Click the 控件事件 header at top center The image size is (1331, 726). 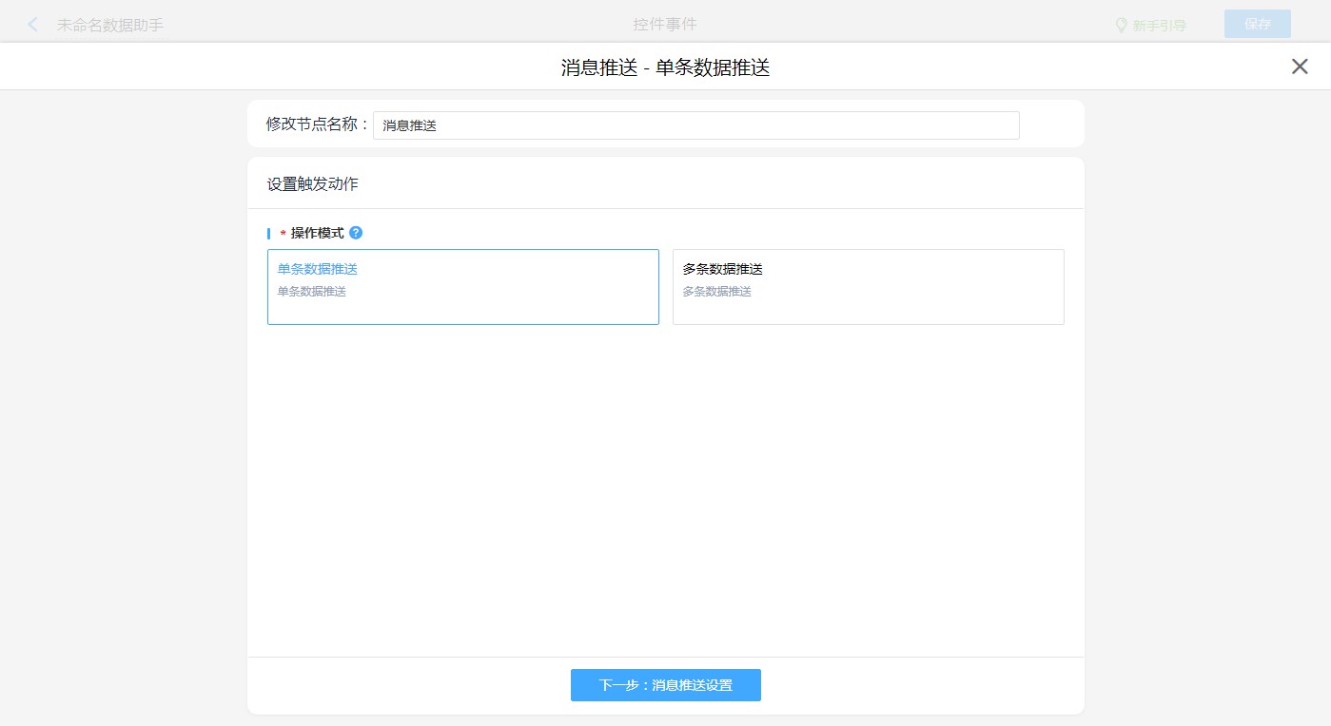[665, 25]
